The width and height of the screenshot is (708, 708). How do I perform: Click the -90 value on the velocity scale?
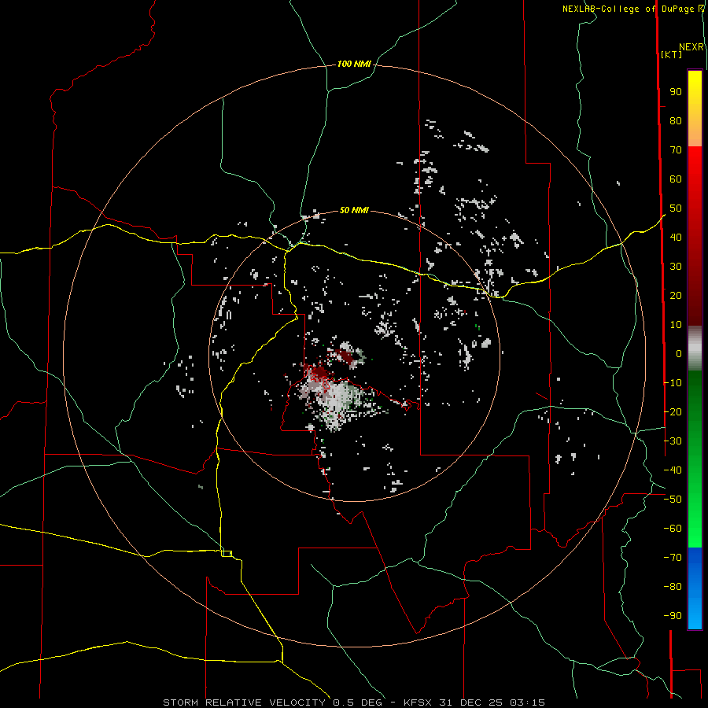point(673,616)
